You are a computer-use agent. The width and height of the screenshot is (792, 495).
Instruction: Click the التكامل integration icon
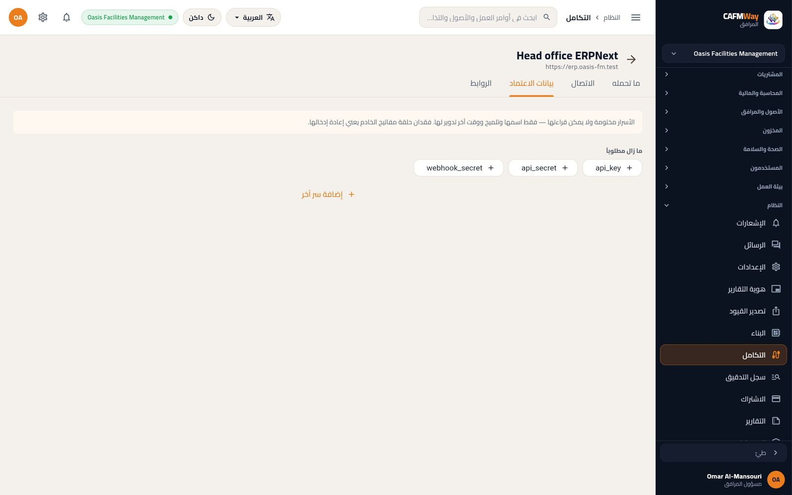pos(776,355)
